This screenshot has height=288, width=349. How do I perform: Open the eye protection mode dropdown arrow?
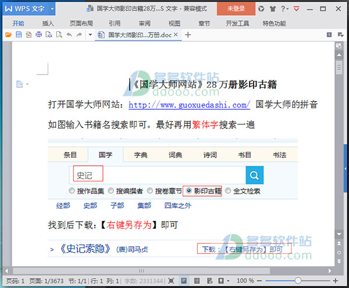pos(229,281)
